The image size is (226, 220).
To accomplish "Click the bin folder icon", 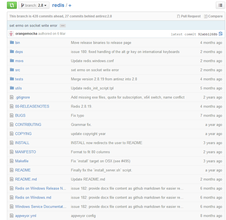I will click(x=12, y=42).
